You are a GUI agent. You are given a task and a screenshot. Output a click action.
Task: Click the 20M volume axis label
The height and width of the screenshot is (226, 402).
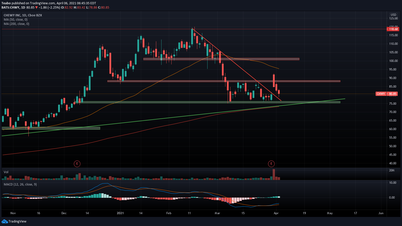pyautogui.click(x=392, y=170)
